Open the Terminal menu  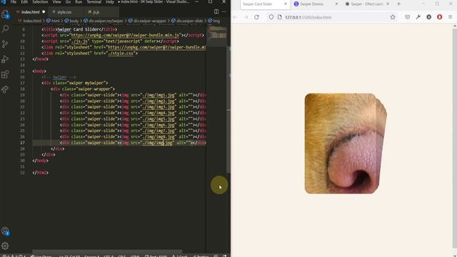[x=94, y=1]
